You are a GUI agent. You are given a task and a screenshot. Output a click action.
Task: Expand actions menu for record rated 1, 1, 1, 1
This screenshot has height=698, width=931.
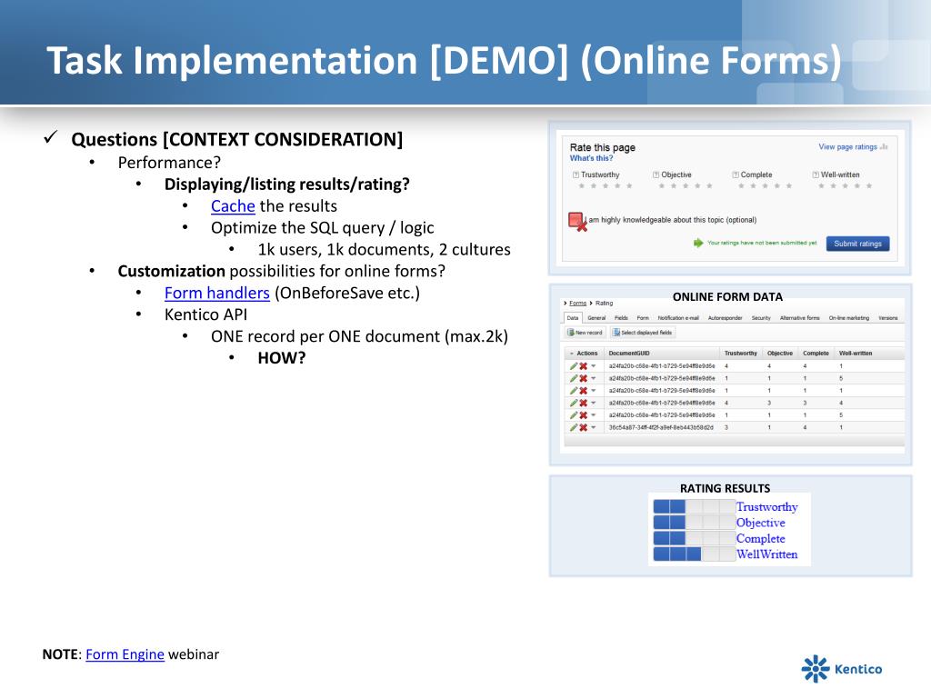(x=593, y=391)
